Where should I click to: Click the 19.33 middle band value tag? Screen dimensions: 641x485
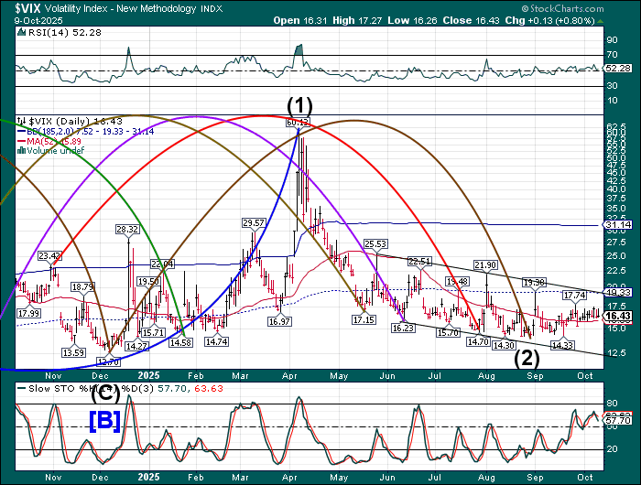click(x=619, y=292)
